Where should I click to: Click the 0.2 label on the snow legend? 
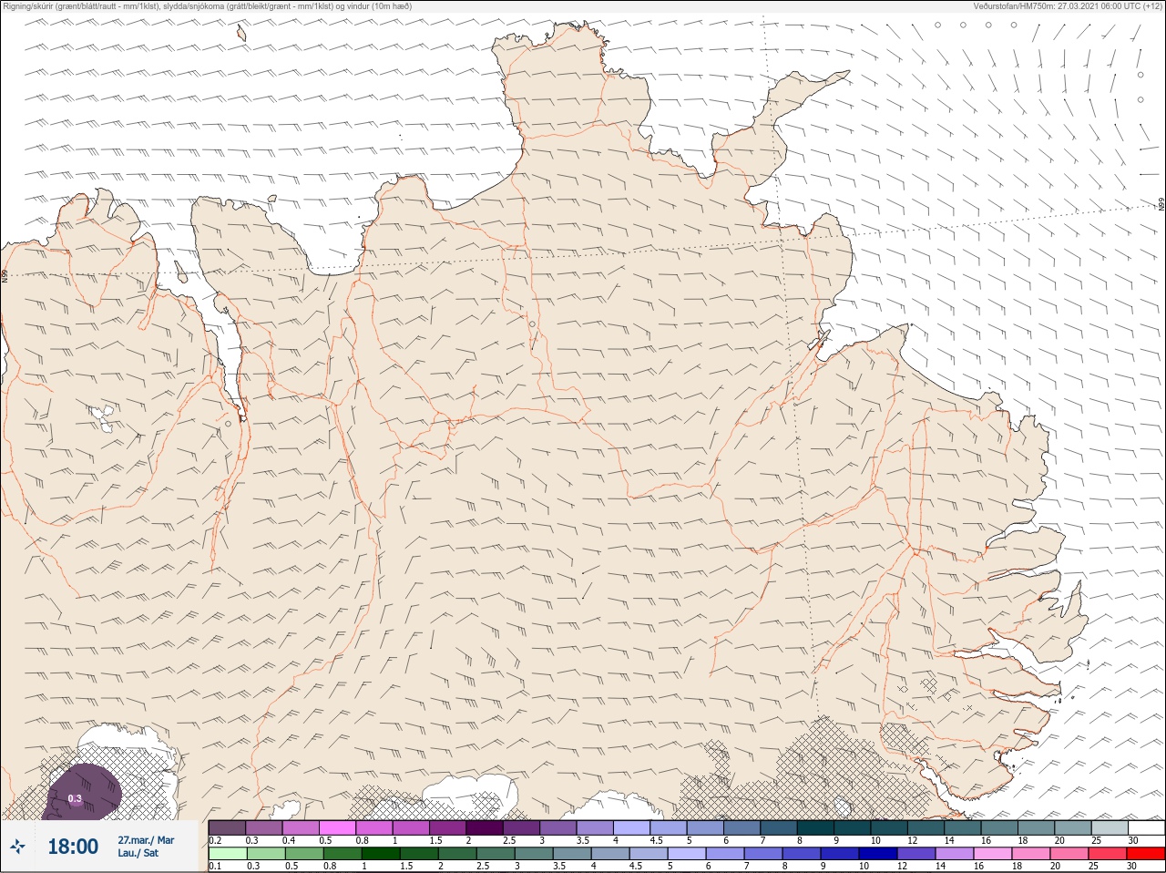[215, 840]
